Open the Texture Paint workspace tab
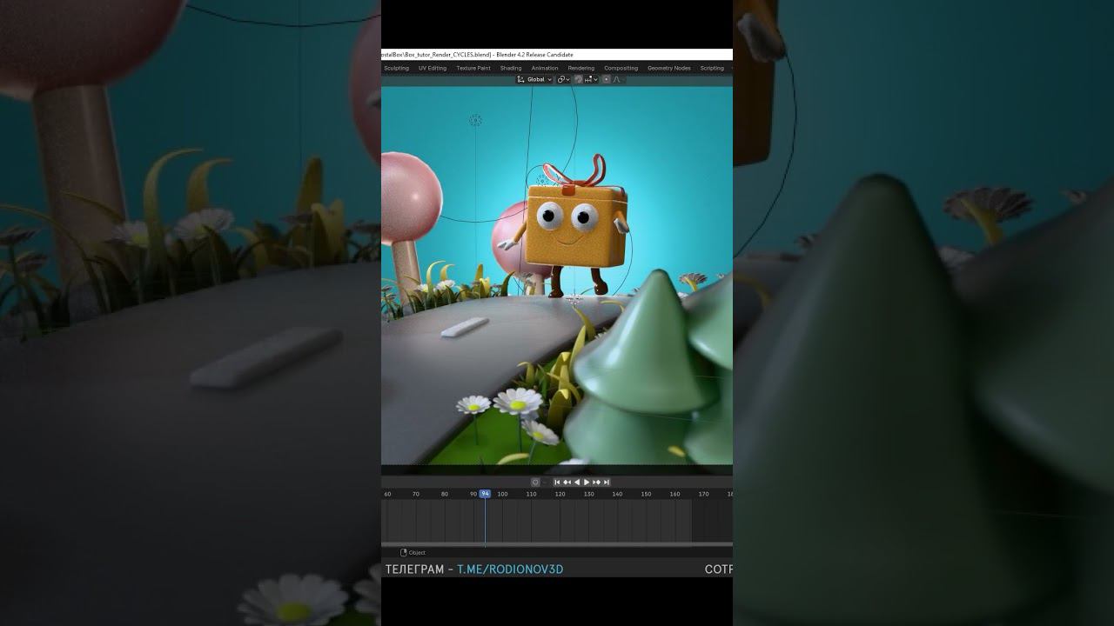Screen dimensions: 1114x626 tap(473, 68)
